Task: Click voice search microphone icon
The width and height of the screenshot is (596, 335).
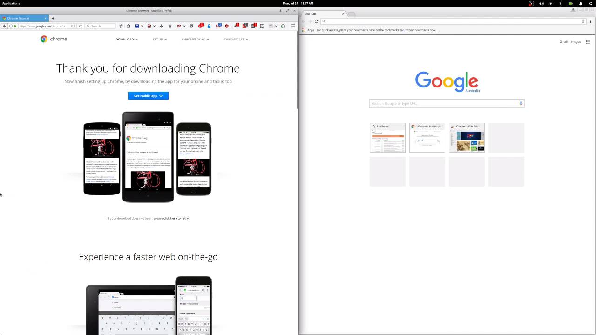Action: 521,103
